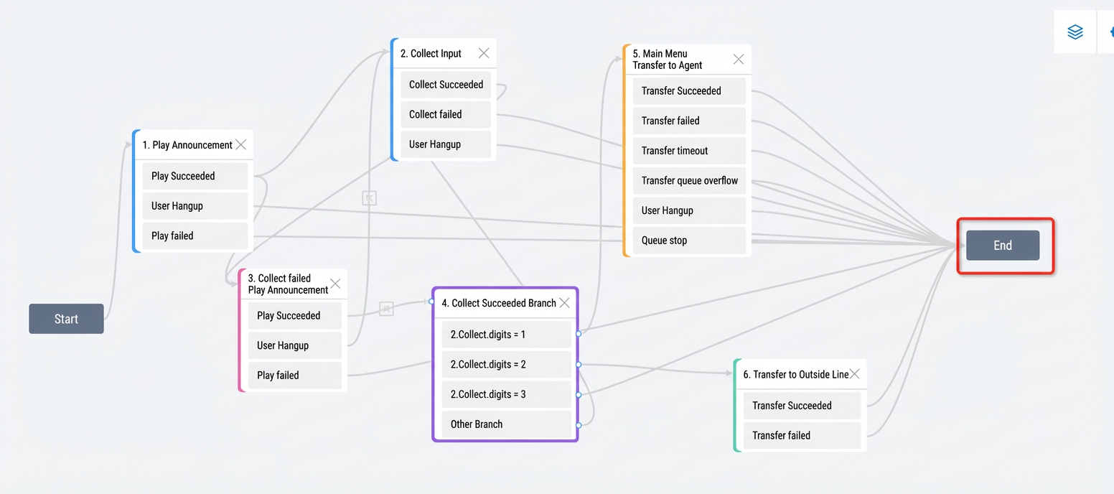Click Transfer failed in Transfer to Outside Line
1114x494 pixels.
pos(802,436)
